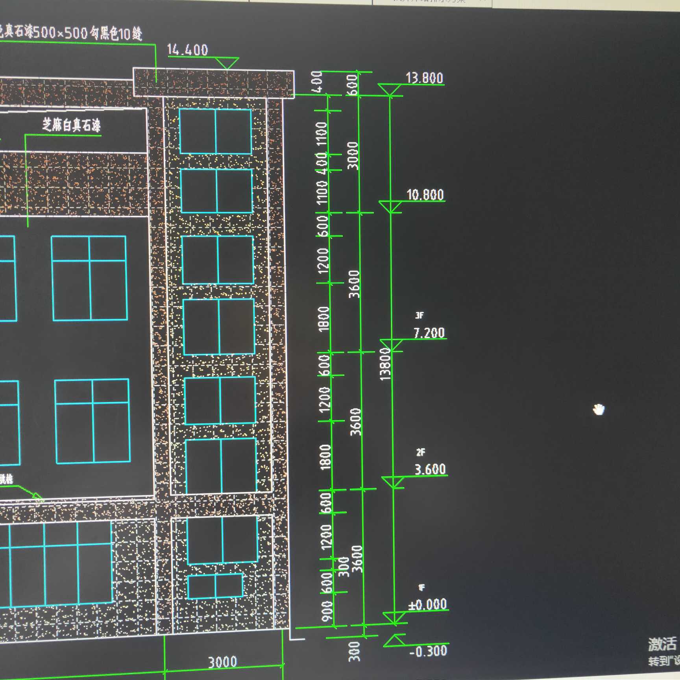Select the 1F floor label
Image resolution: width=680 pixels, height=680 pixels.
coord(421,588)
